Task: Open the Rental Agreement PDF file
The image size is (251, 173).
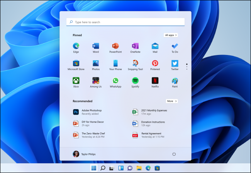Action: 151,135
